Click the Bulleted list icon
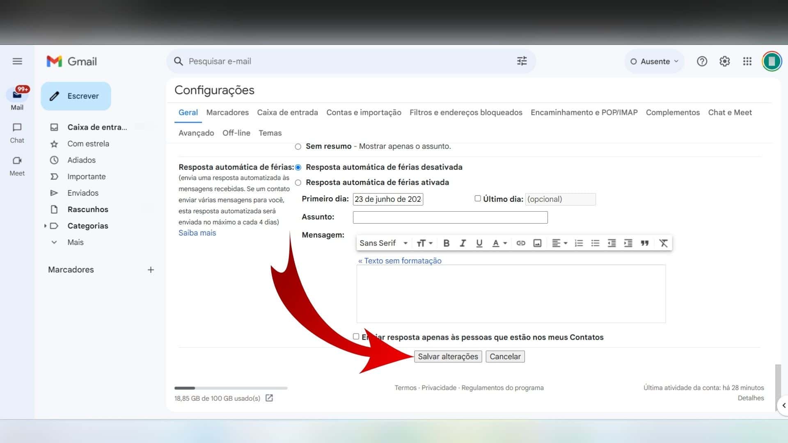 (594, 243)
